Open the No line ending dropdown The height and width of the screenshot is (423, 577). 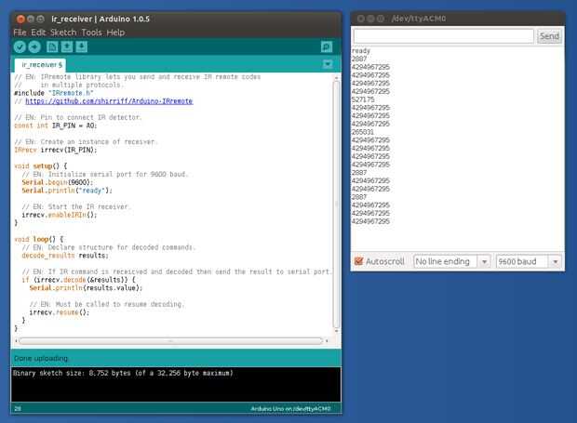(x=452, y=261)
